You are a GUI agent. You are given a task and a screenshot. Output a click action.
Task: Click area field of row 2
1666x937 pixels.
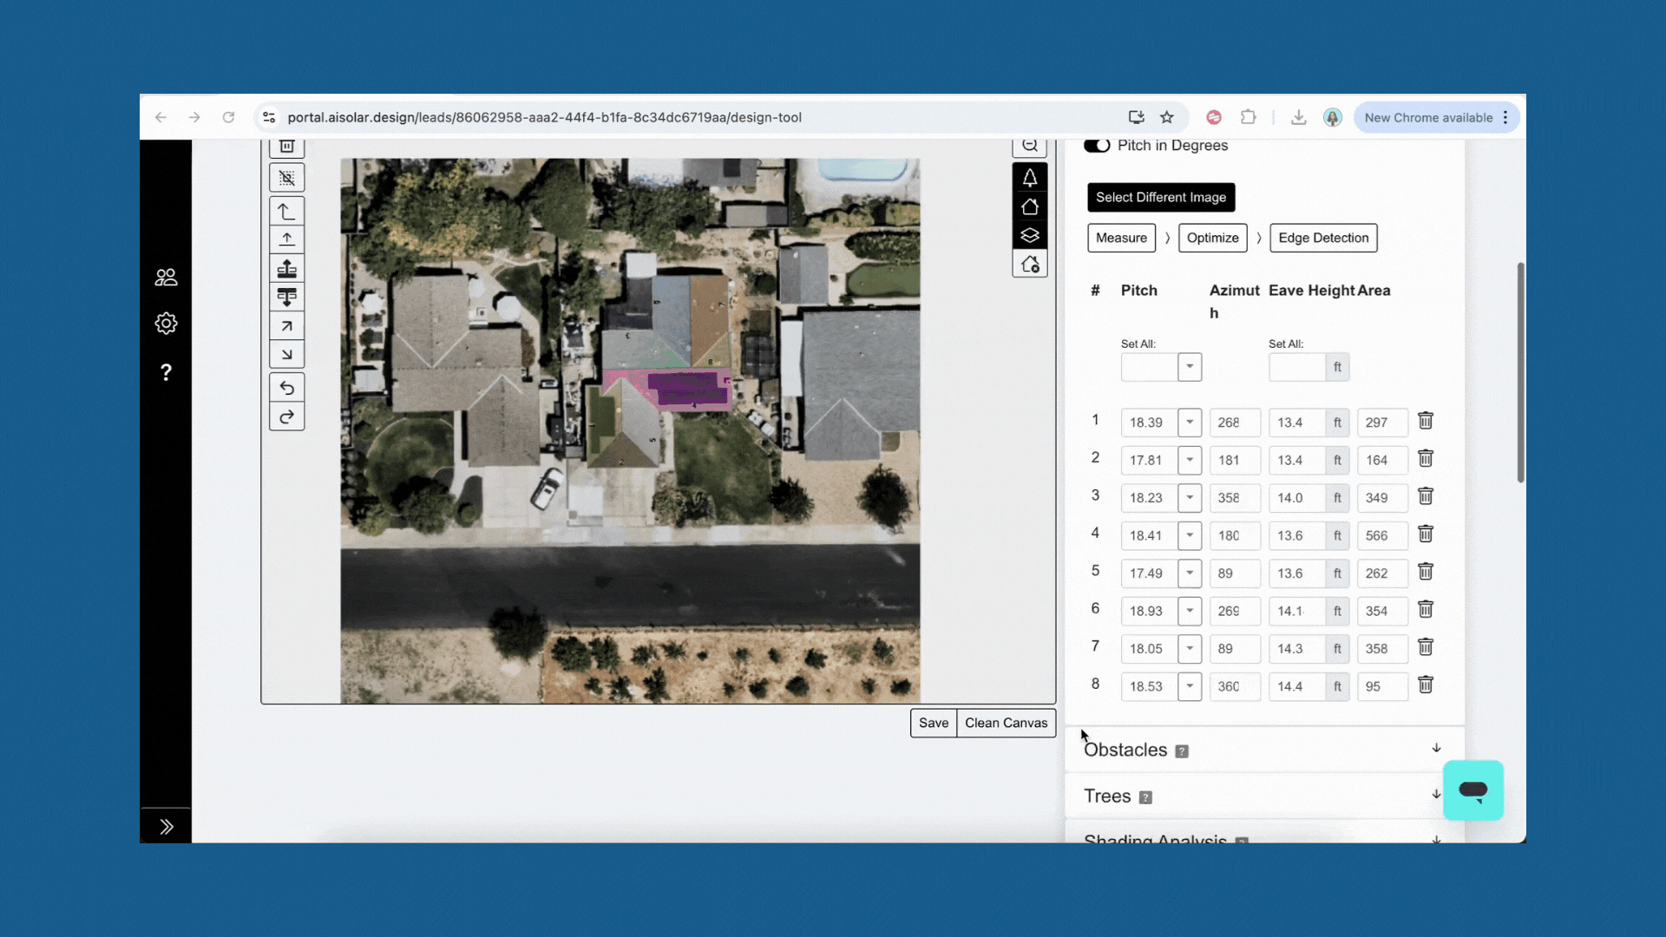coord(1382,460)
